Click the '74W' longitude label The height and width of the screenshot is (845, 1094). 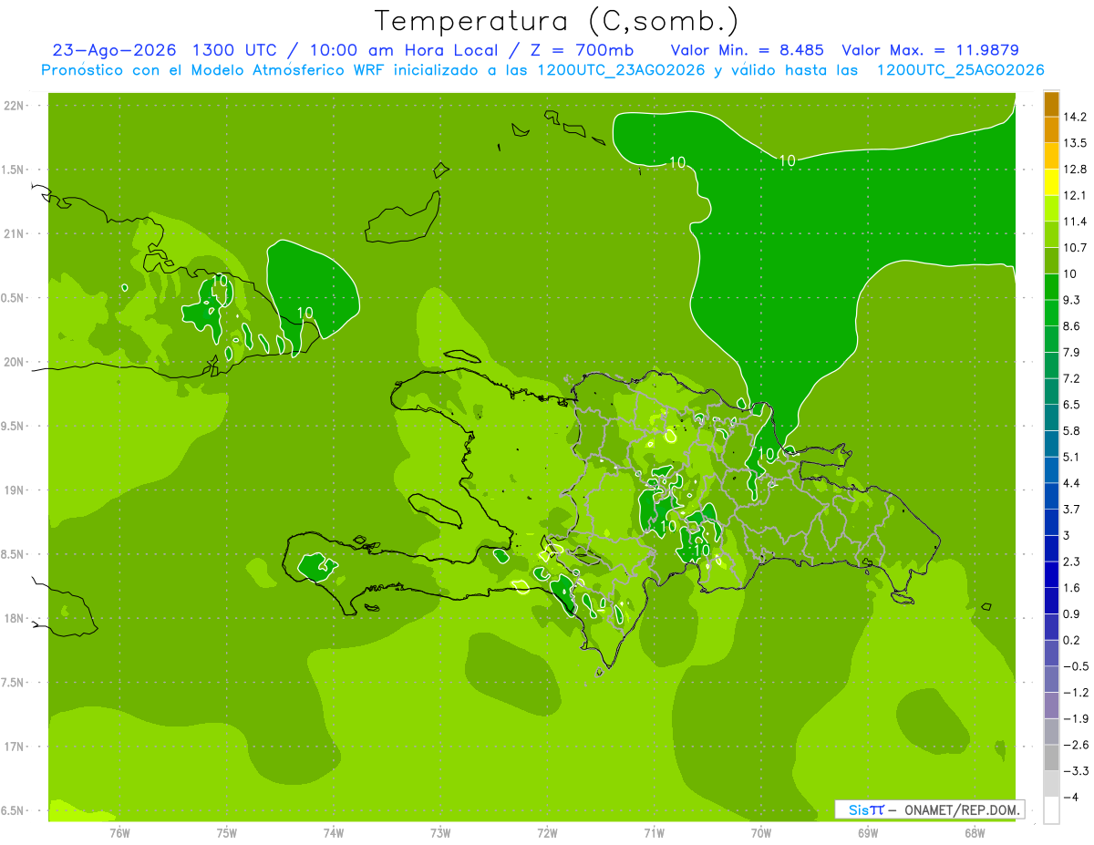[334, 832]
